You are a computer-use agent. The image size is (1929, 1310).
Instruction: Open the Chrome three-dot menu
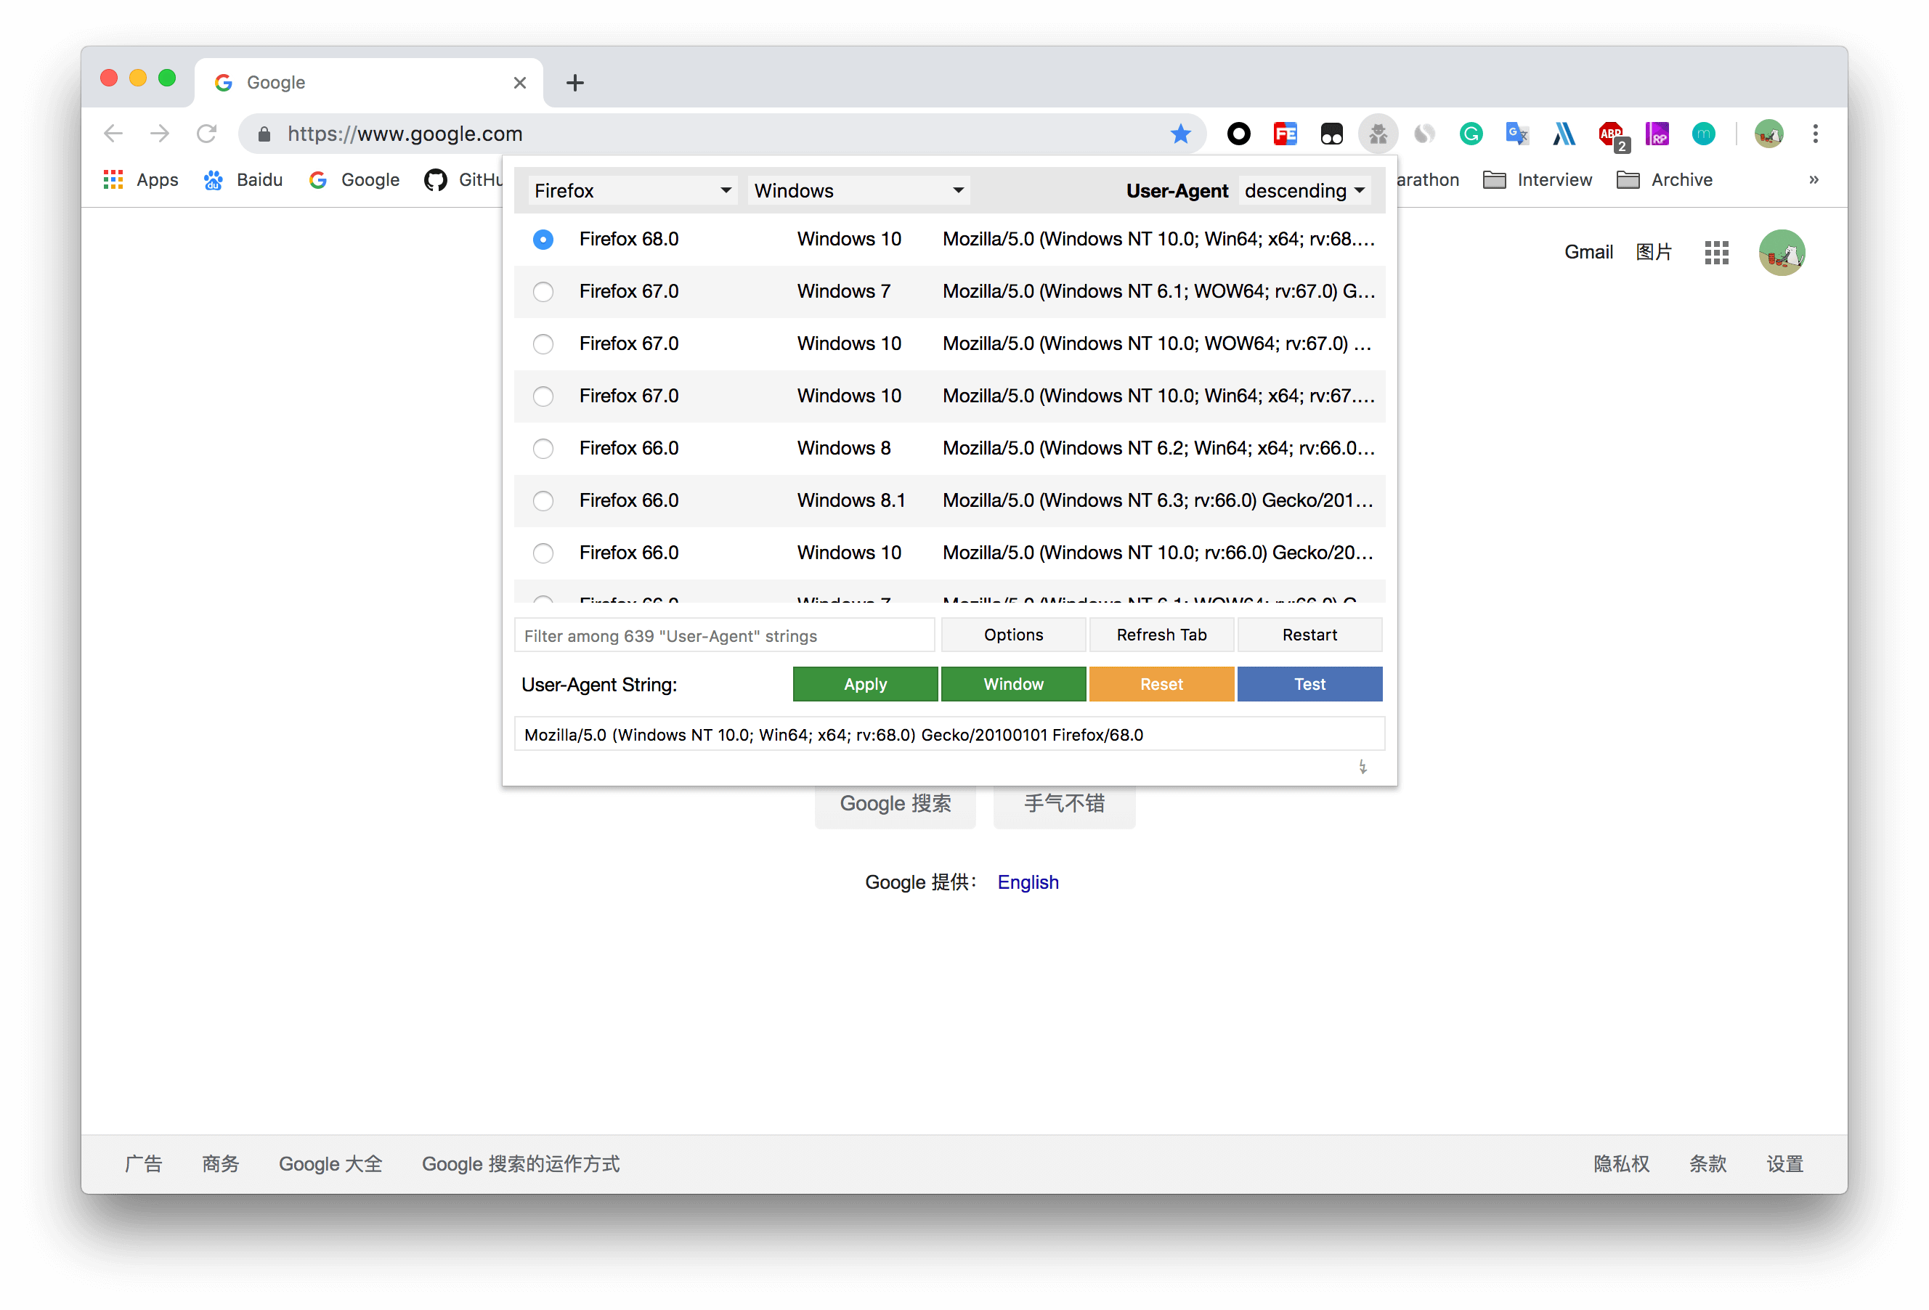point(1815,134)
